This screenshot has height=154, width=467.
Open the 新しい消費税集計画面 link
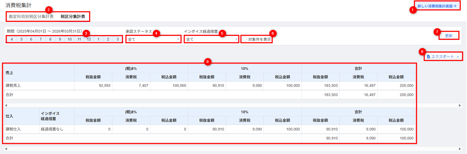[437, 6]
